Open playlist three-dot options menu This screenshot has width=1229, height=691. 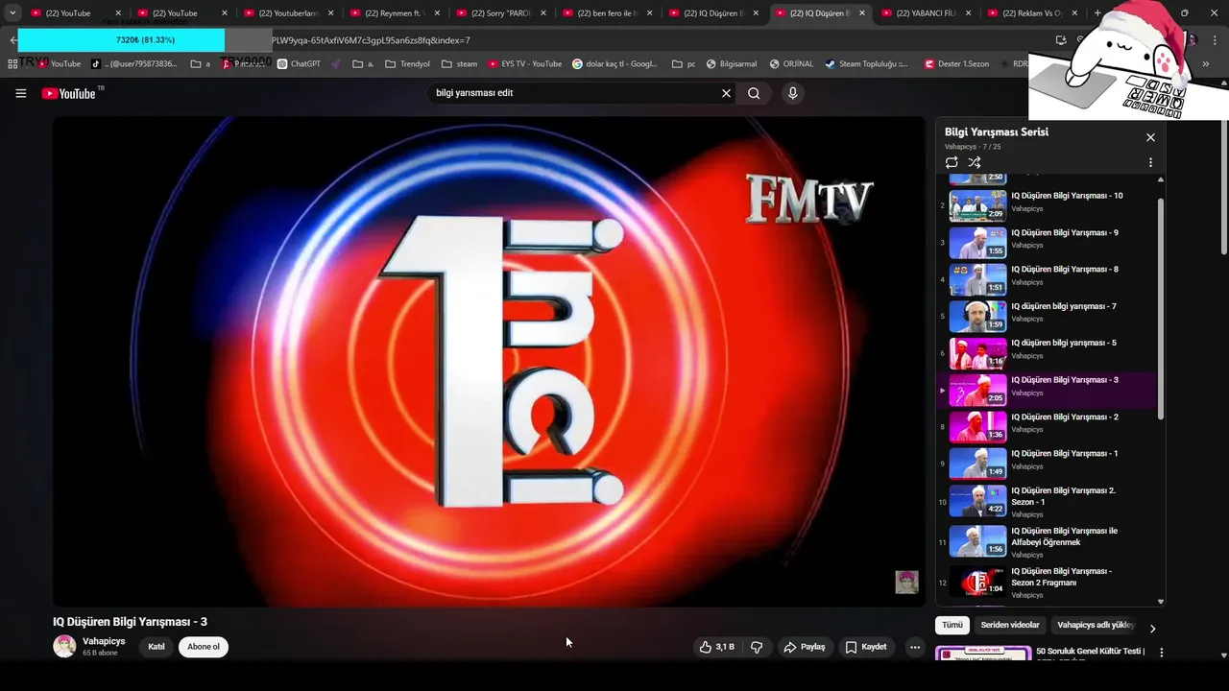click(1150, 162)
